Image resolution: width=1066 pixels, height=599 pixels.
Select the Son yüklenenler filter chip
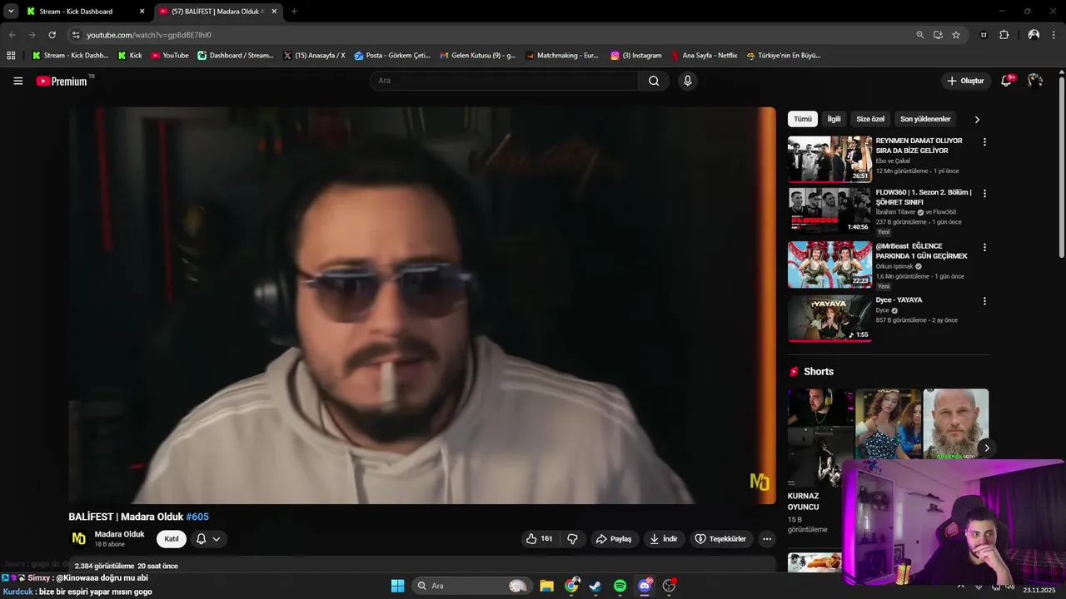pyautogui.click(x=925, y=119)
